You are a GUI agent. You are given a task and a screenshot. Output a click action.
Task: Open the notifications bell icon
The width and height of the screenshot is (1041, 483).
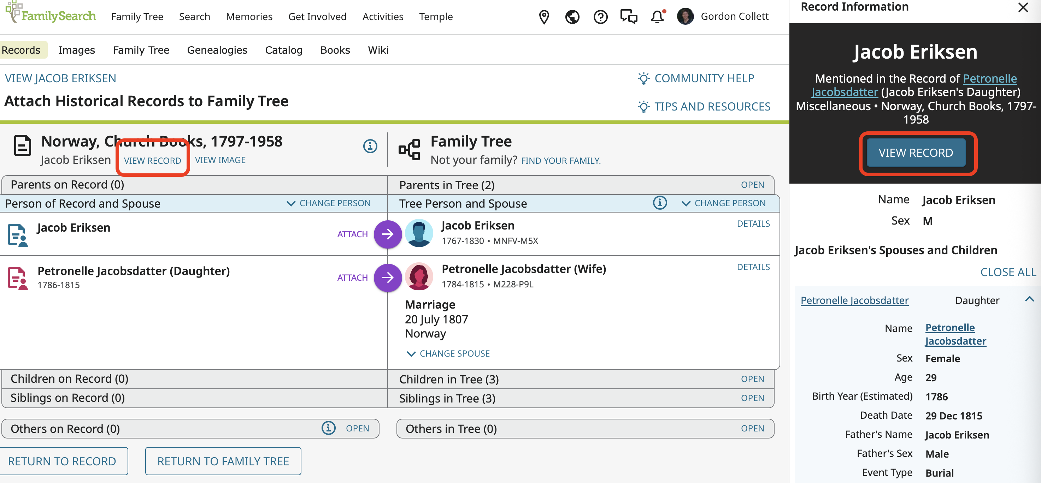pyautogui.click(x=657, y=17)
